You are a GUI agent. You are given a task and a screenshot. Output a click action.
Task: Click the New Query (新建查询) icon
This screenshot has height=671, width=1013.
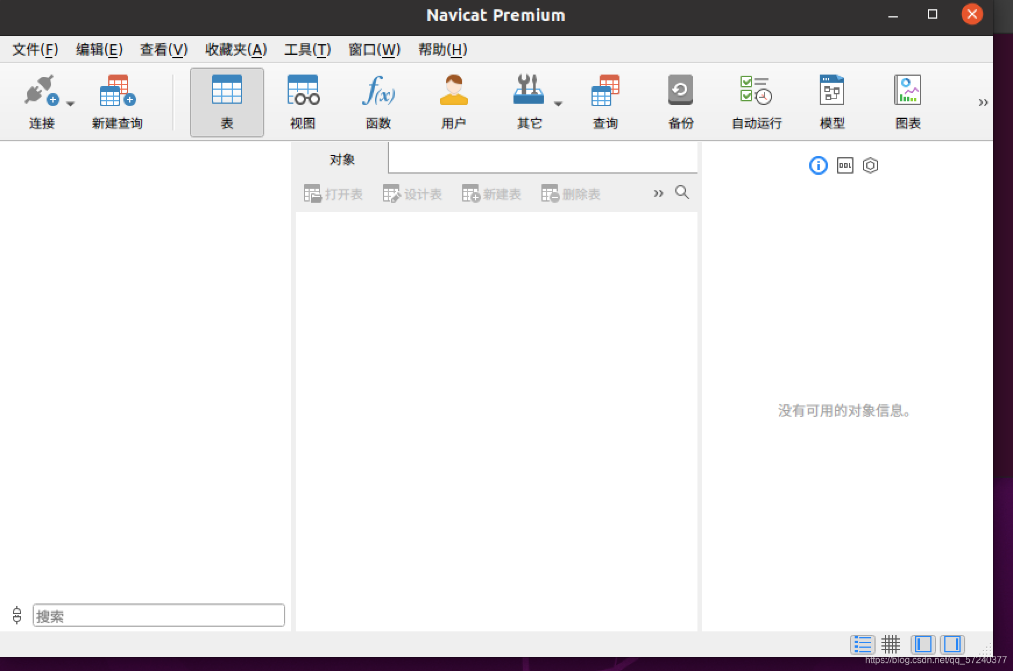click(117, 91)
